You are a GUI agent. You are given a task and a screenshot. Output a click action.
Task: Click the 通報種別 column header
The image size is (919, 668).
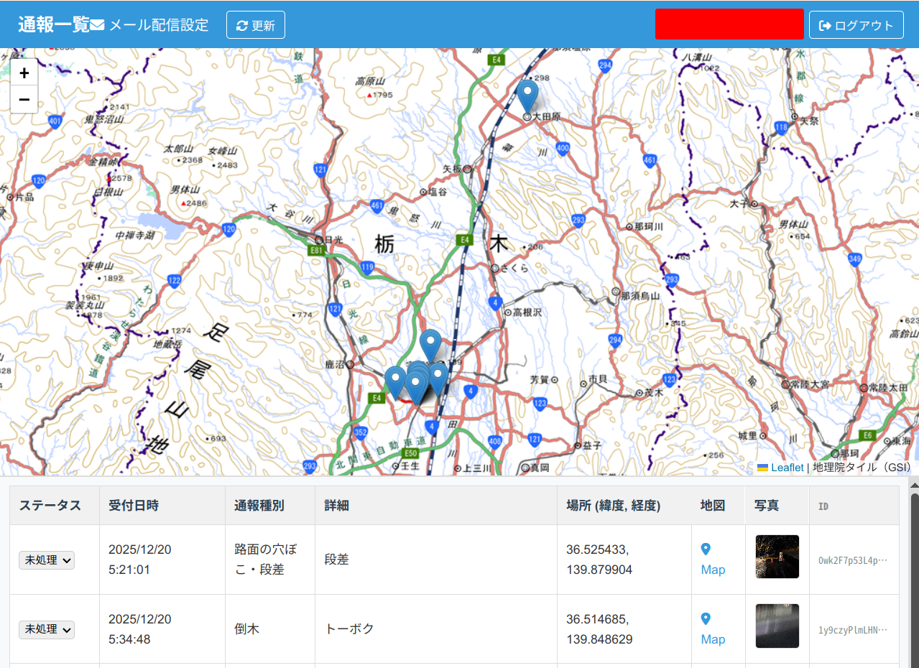[x=270, y=506]
